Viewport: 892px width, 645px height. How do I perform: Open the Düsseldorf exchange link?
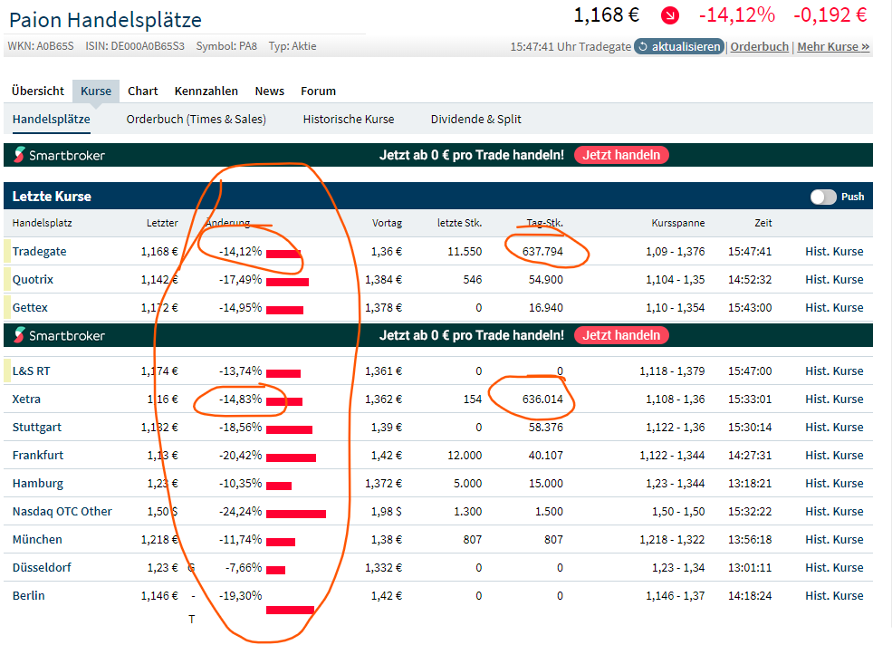coord(42,568)
